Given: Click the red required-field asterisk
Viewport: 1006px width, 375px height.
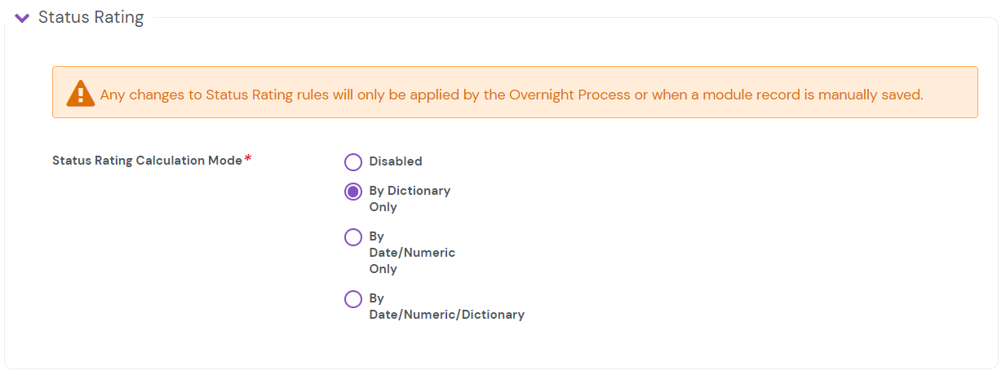Looking at the screenshot, I should 248,158.
